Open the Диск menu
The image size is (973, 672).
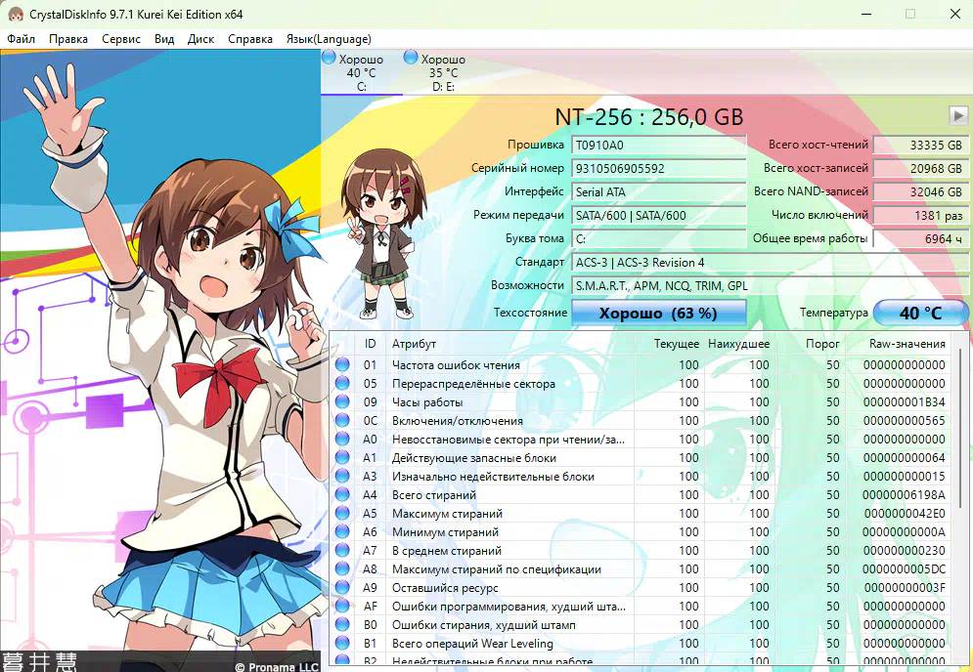pyautogui.click(x=201, y=39)
